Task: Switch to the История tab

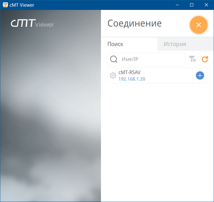Action: tap(185, 44)
